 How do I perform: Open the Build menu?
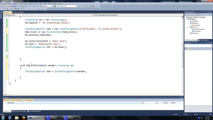[x=26, y=4]
